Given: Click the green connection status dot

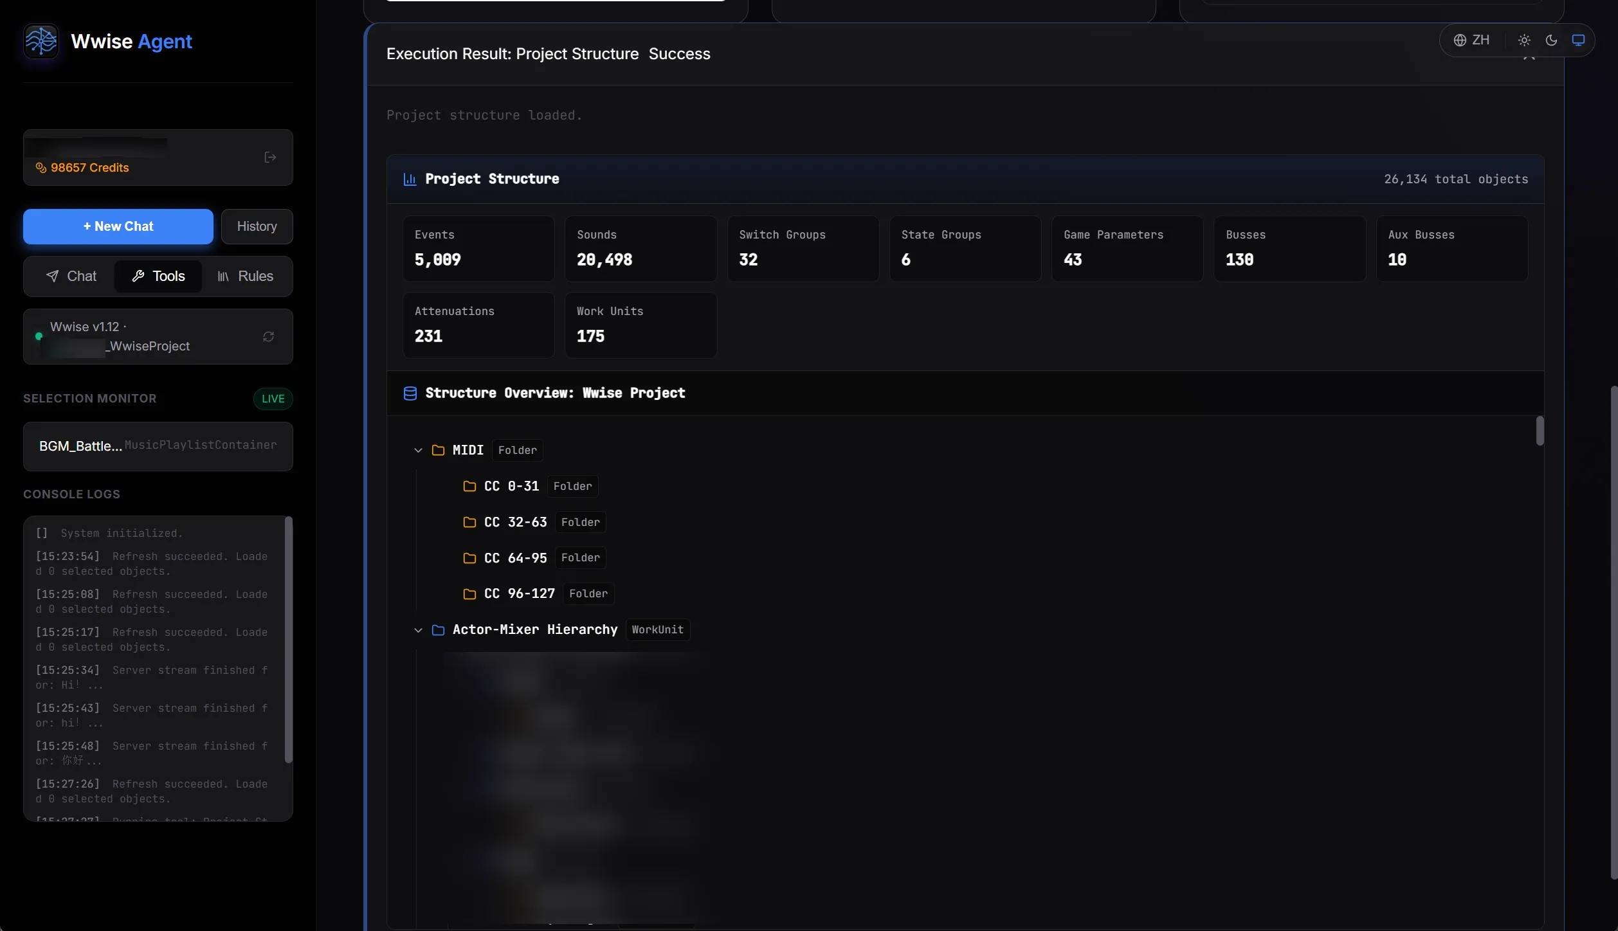Looking at the screenshot, I should [39, 336].
